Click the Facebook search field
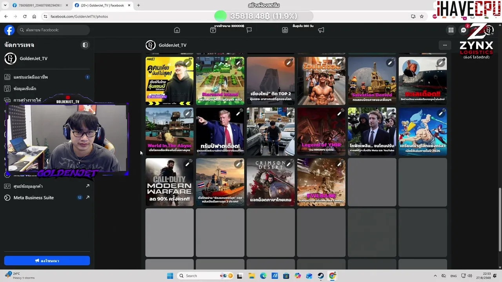 pos(53,30)
